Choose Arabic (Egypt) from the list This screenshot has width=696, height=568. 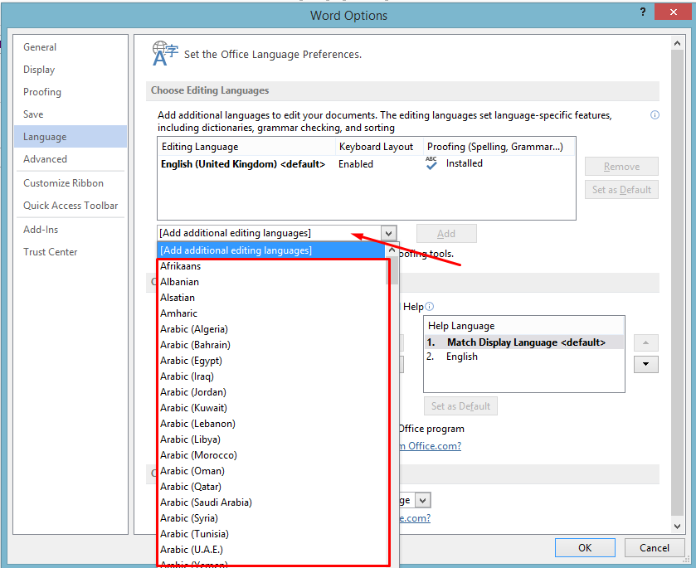[271, 361]
